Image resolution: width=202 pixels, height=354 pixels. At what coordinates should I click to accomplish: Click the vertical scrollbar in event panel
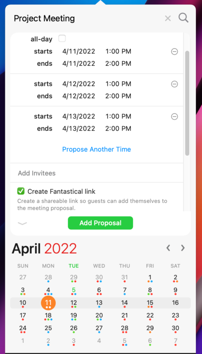[187, 103]
